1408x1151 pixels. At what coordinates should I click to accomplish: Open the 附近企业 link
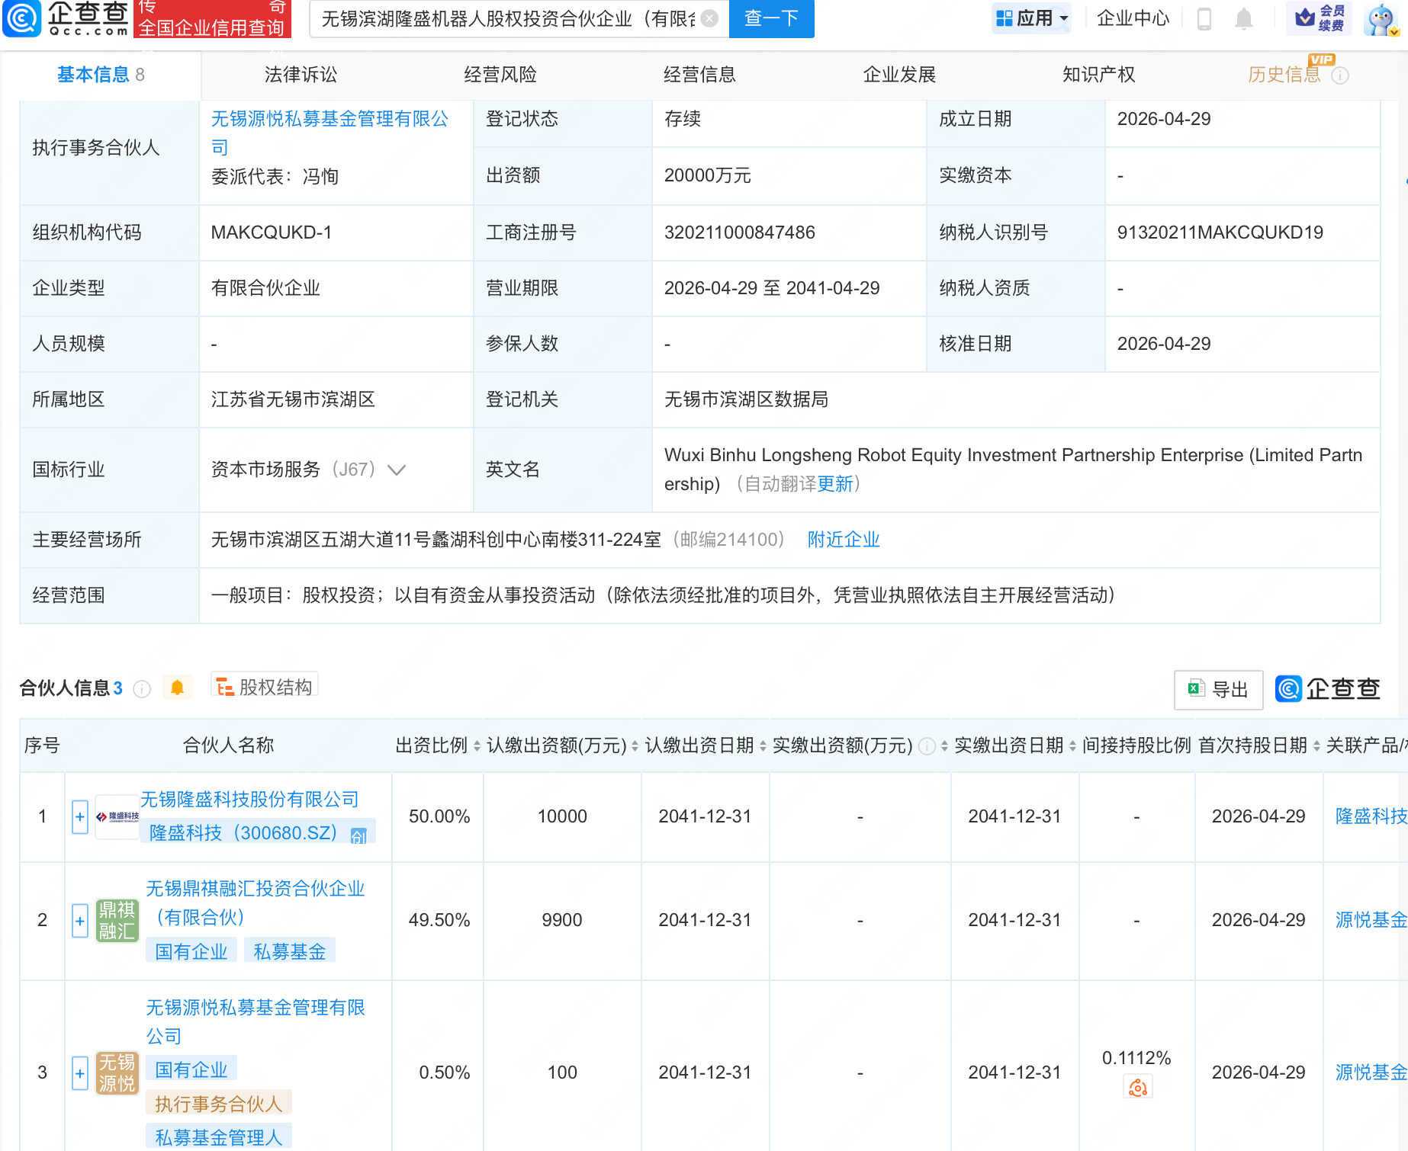click(x=843, y=540)
